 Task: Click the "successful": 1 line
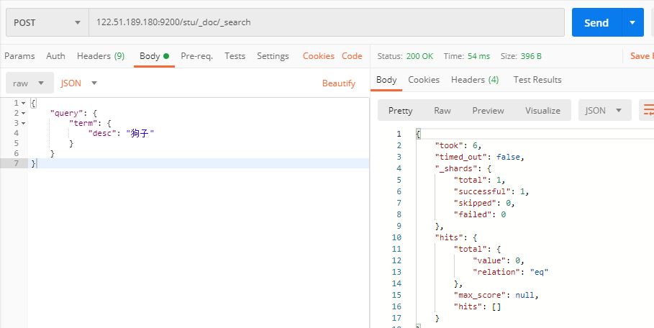click(491, 192)
